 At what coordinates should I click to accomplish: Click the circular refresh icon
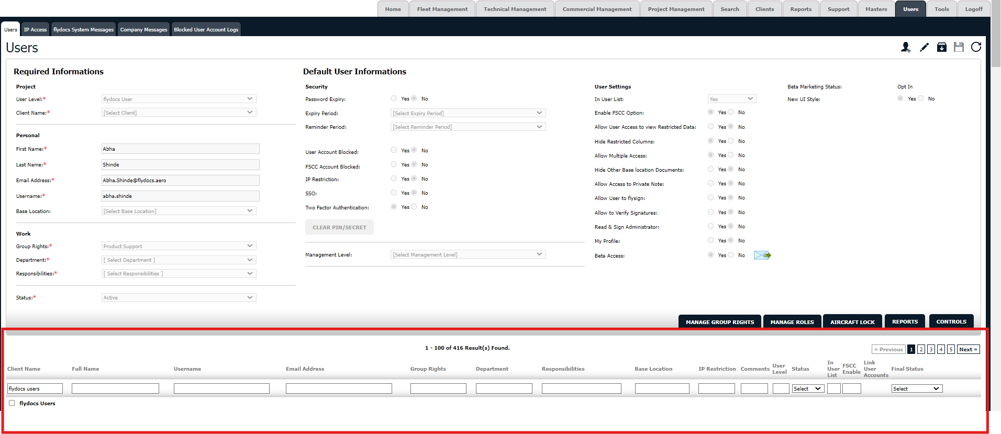pyautogui.click(x=976, y=47)
